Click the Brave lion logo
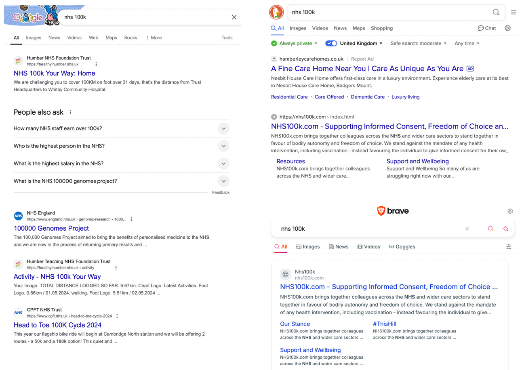 pos(381,211)
